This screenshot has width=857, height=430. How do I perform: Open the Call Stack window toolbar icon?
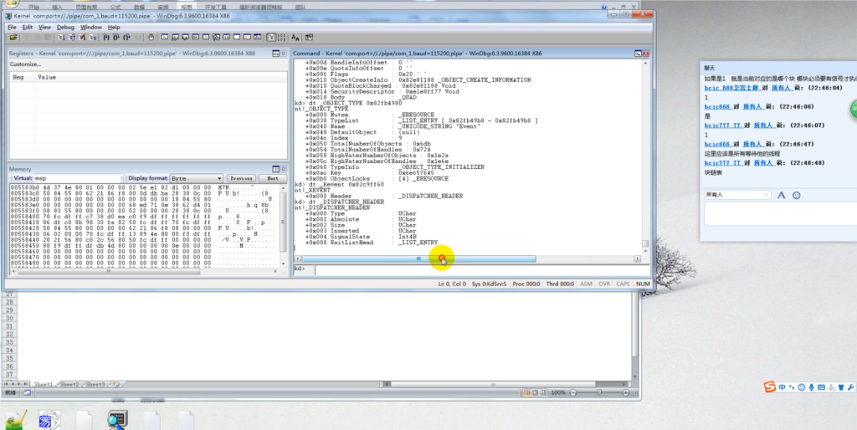(x=217, y=37)
